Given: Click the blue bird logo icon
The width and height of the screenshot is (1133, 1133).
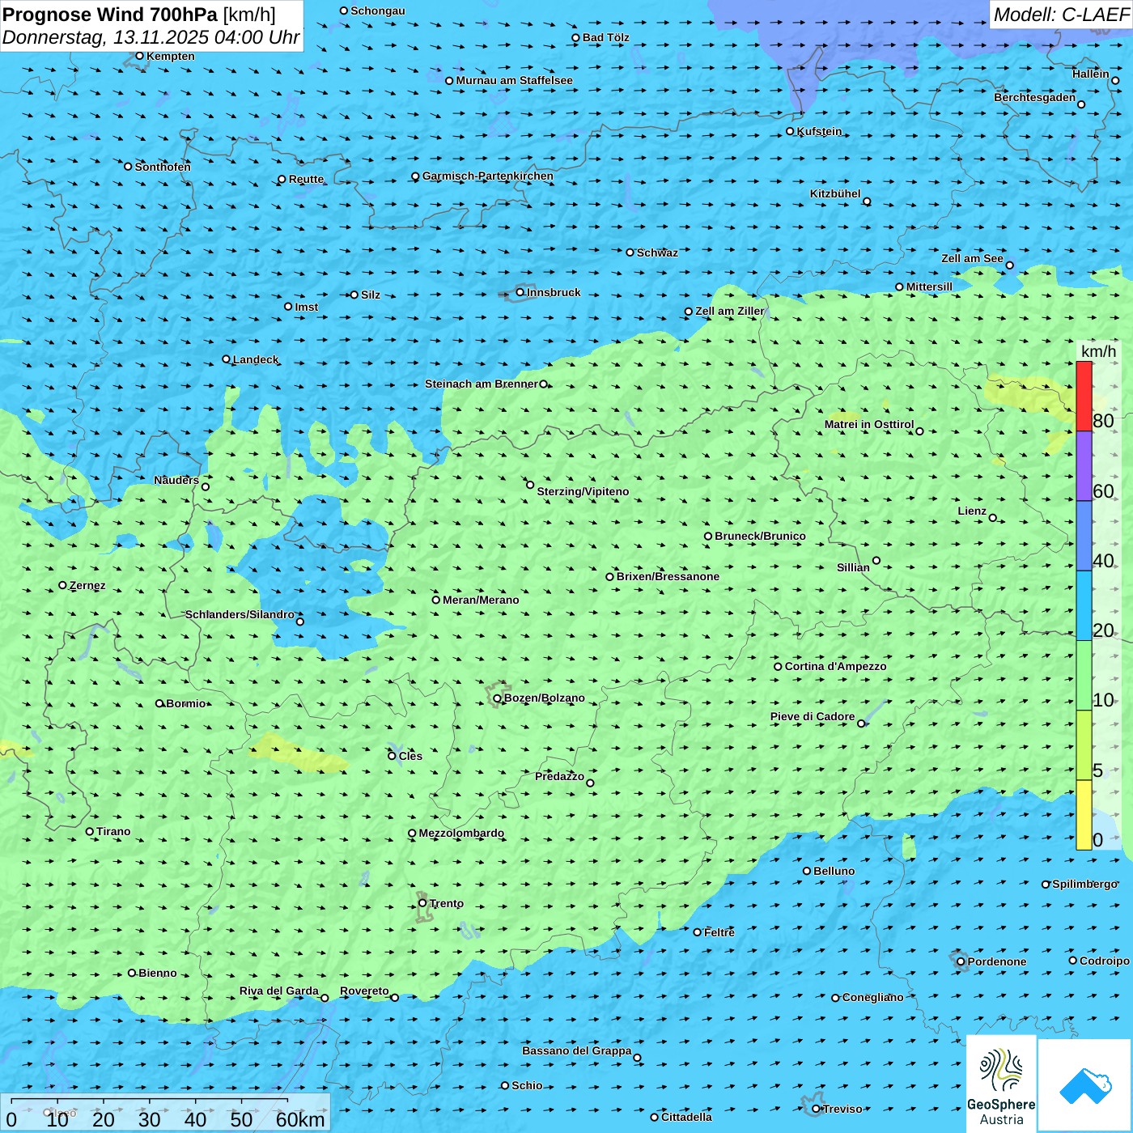Looking at the screenshot, I should coord(1085,1085).
